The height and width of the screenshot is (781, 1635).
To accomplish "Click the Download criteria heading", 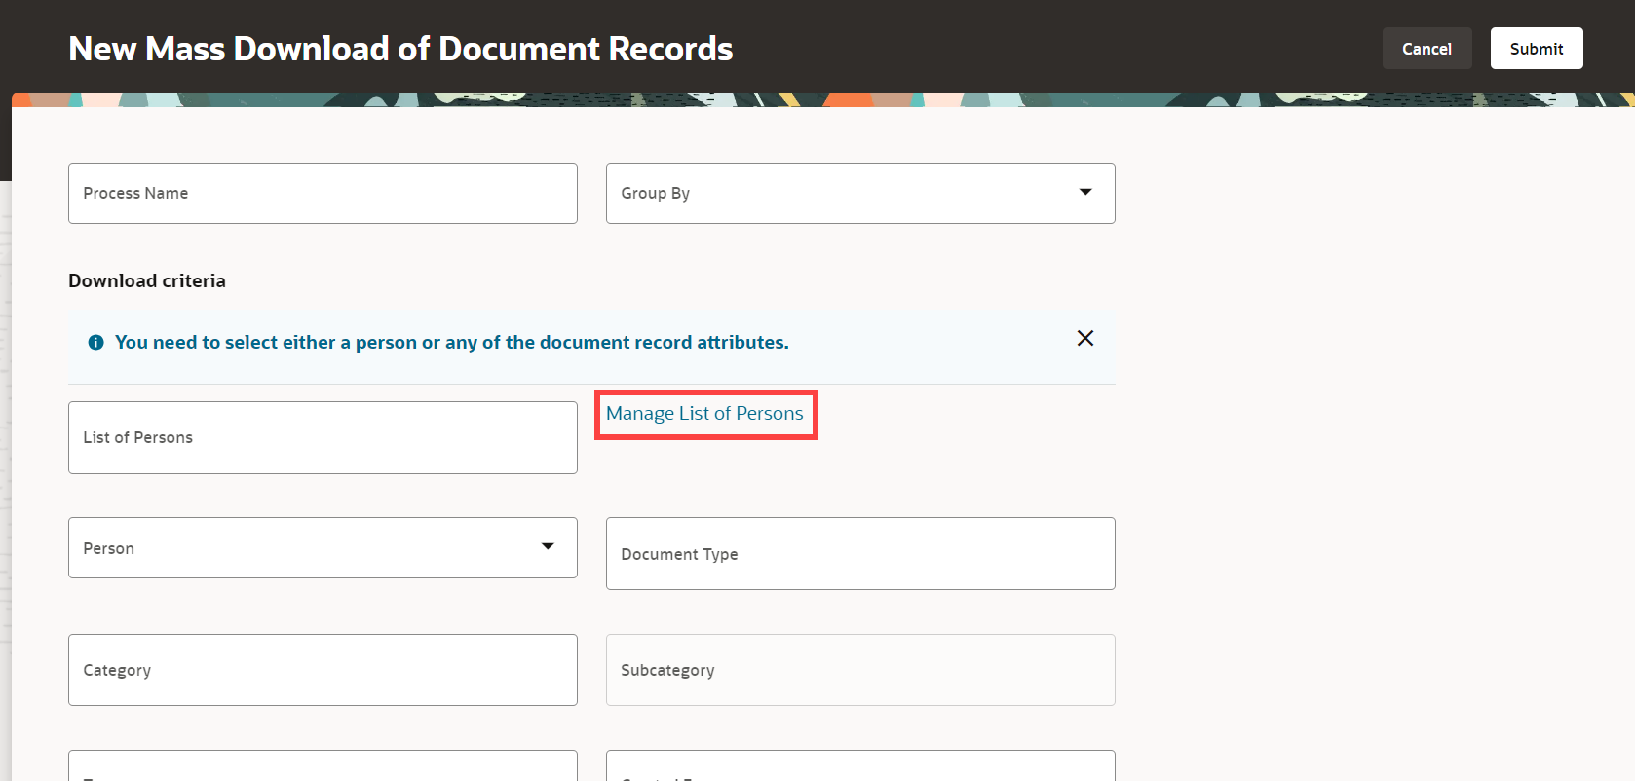I will tap(147, 280).
